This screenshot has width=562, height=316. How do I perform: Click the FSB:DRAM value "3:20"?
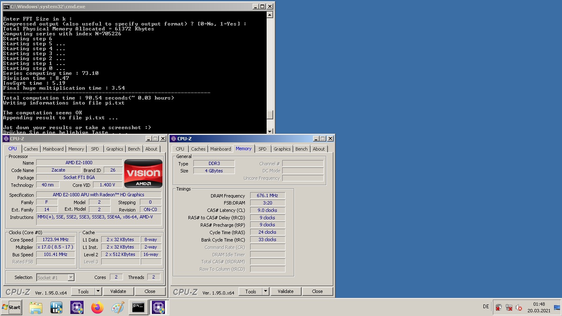pos(267,203)
